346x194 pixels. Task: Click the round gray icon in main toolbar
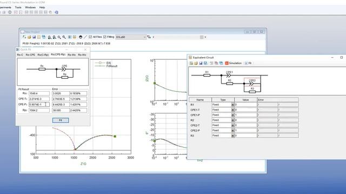[x=10, y=12]
